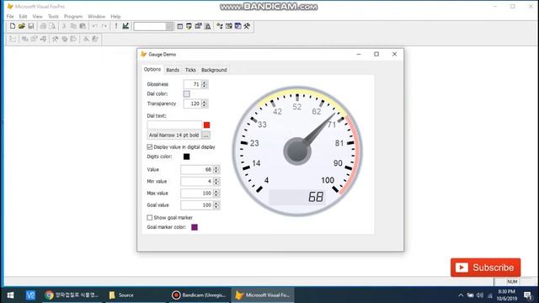Click the Value field spinner arrows
539x303 pixels.
pos(216,169)
